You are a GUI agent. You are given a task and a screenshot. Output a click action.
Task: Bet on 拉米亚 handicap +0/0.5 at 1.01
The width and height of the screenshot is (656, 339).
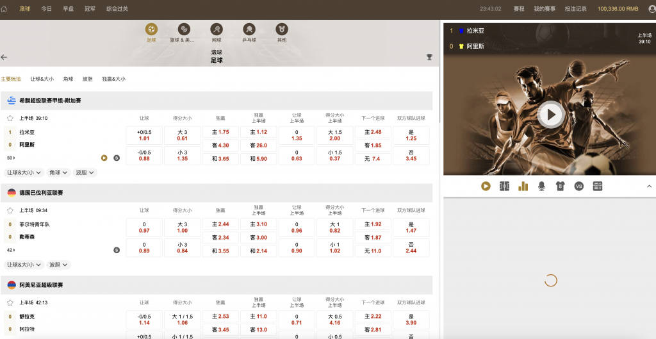click(144, 135)
